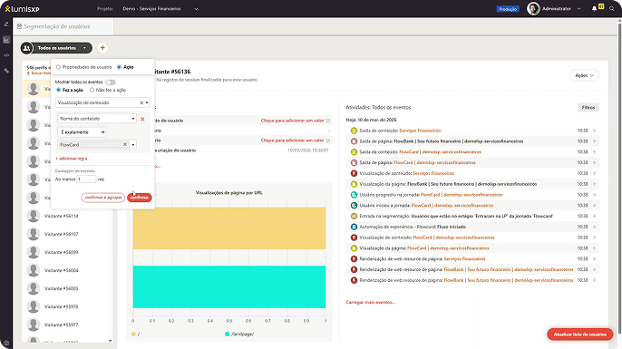Remove the Nome do conteúdo rule with orange X
This screenshot has height=349, width=622.
tap(142, 119)
